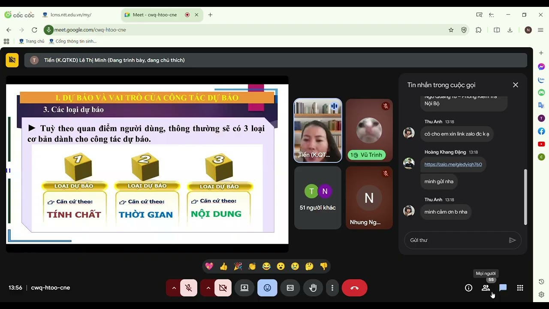Viewport: 549px width, 309px height.
Task: Close the in-call messages panel
Action: 516,85
